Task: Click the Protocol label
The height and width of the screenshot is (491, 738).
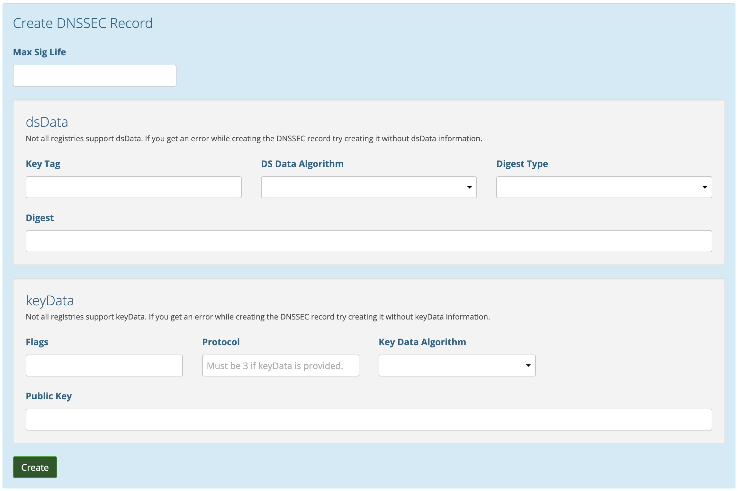Action: tap(221, 342)
